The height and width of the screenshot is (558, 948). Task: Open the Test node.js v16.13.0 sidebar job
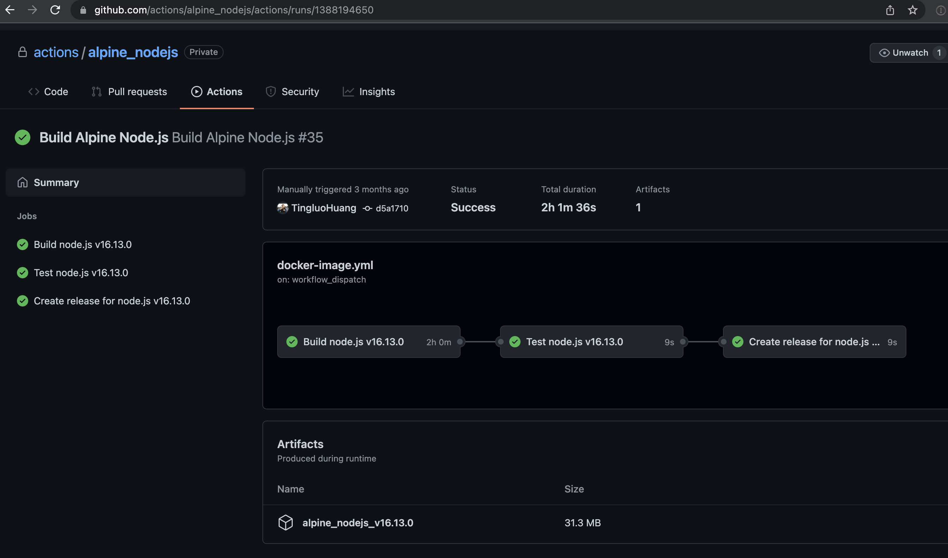pos(81,273)
